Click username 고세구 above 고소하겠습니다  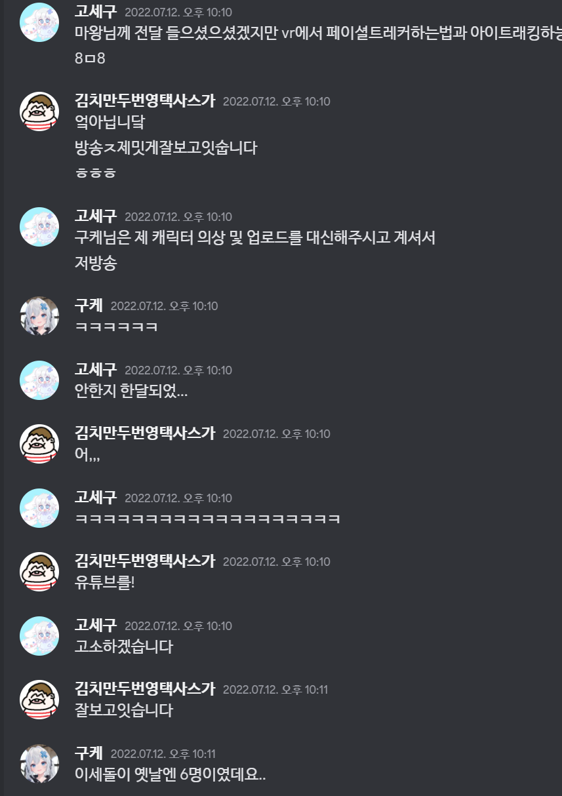tap(96, 626)
